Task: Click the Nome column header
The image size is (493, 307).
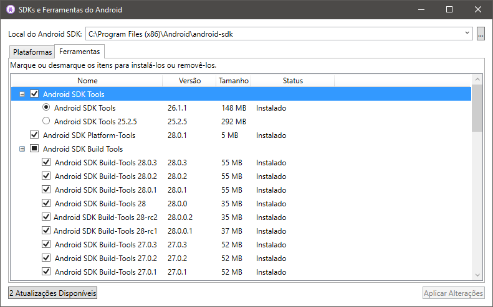Action: [87, 81]
